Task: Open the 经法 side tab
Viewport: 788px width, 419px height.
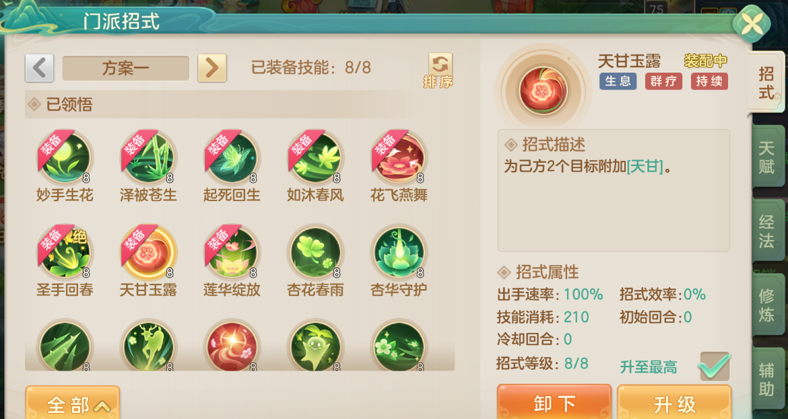Action: coord(767,231)
